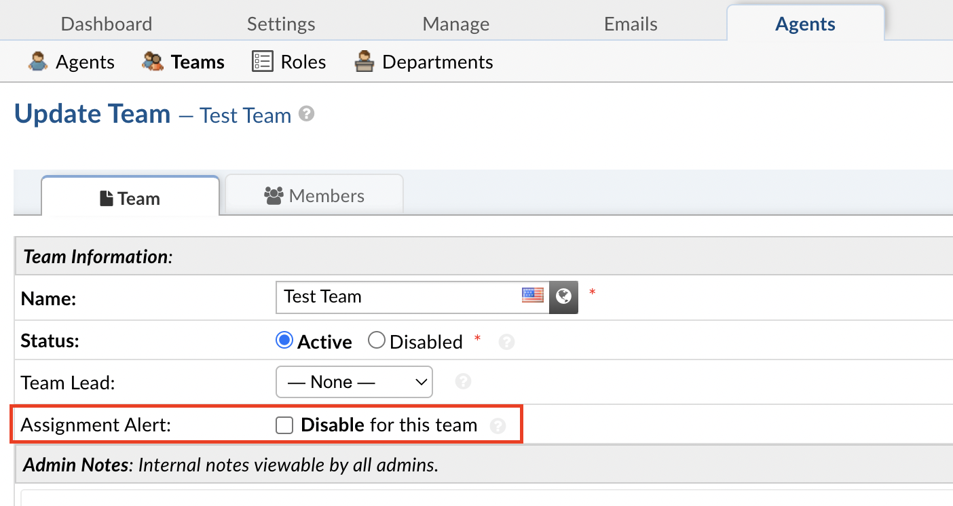Image resolution: width=953 pixels, height=506 pixels.
Task: Show help tip next to Status options
Action: (506, 343)
